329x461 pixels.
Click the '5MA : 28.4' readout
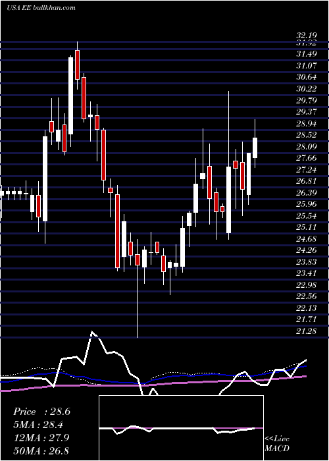point(38,425)
